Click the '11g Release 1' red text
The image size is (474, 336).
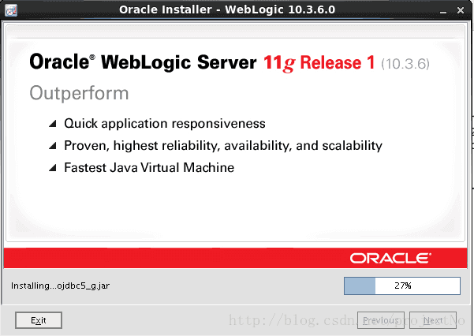(319, 63)
